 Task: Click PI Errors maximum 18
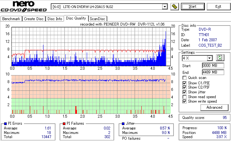(49, 133)
